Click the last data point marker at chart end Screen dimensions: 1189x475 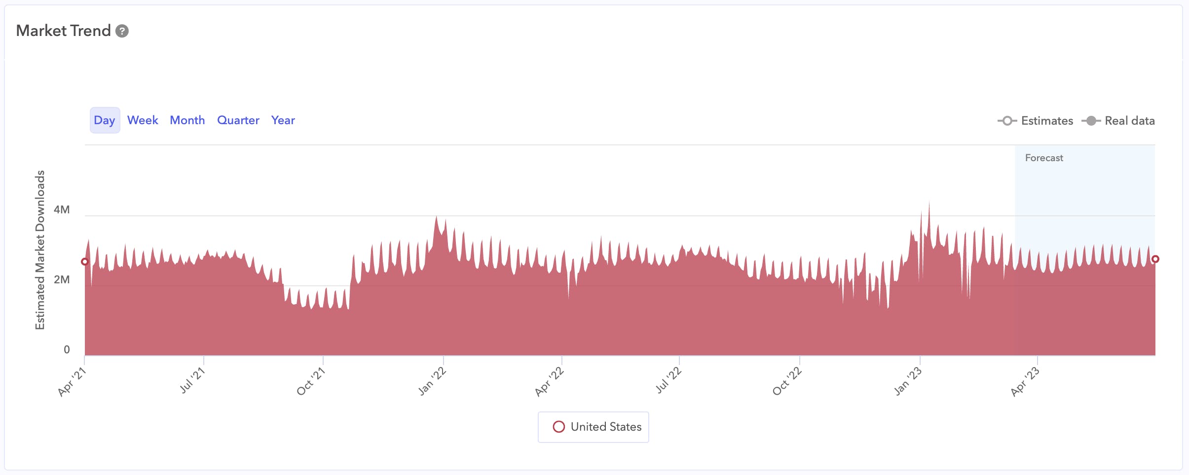[x=1155, y=259]
